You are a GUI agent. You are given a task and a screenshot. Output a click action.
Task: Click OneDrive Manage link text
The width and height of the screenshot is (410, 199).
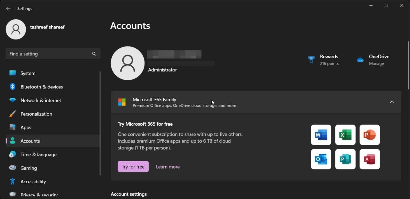(x=376, y=63)
